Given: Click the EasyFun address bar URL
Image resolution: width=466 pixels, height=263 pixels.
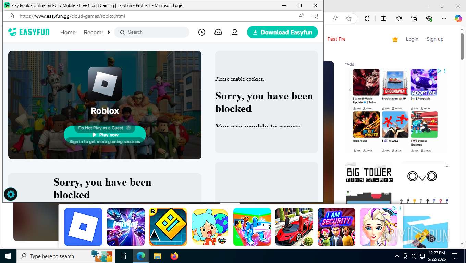Looking at the screenshot, I should pos(72,16).
